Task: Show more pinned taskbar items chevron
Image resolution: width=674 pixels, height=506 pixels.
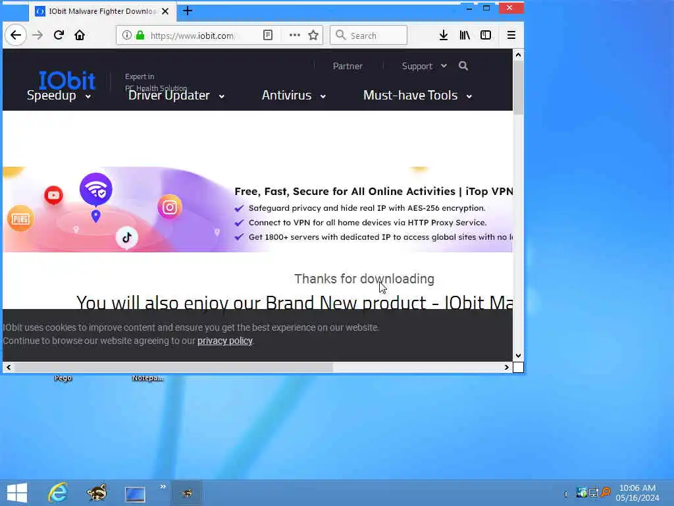Action: click(163, 487)
